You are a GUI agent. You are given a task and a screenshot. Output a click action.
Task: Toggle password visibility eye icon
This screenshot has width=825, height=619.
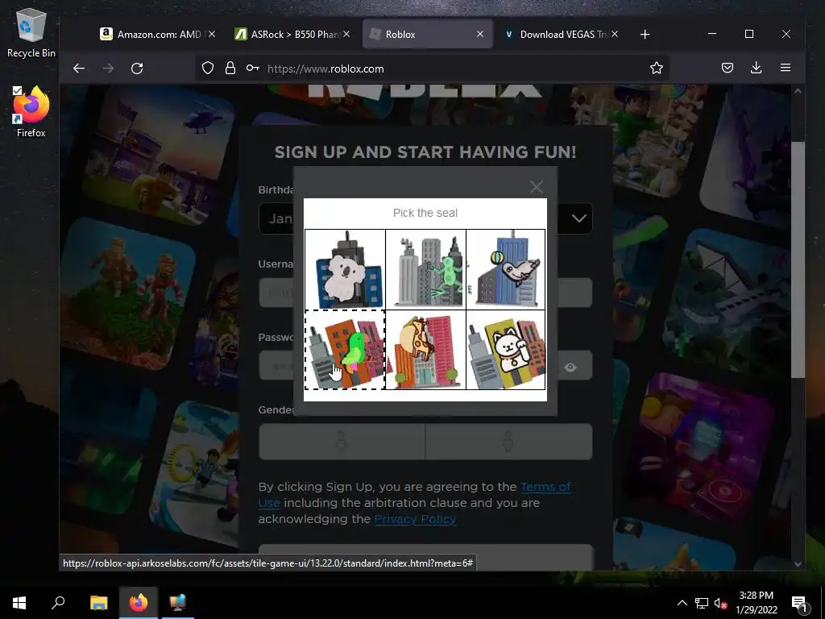point(570,367)
